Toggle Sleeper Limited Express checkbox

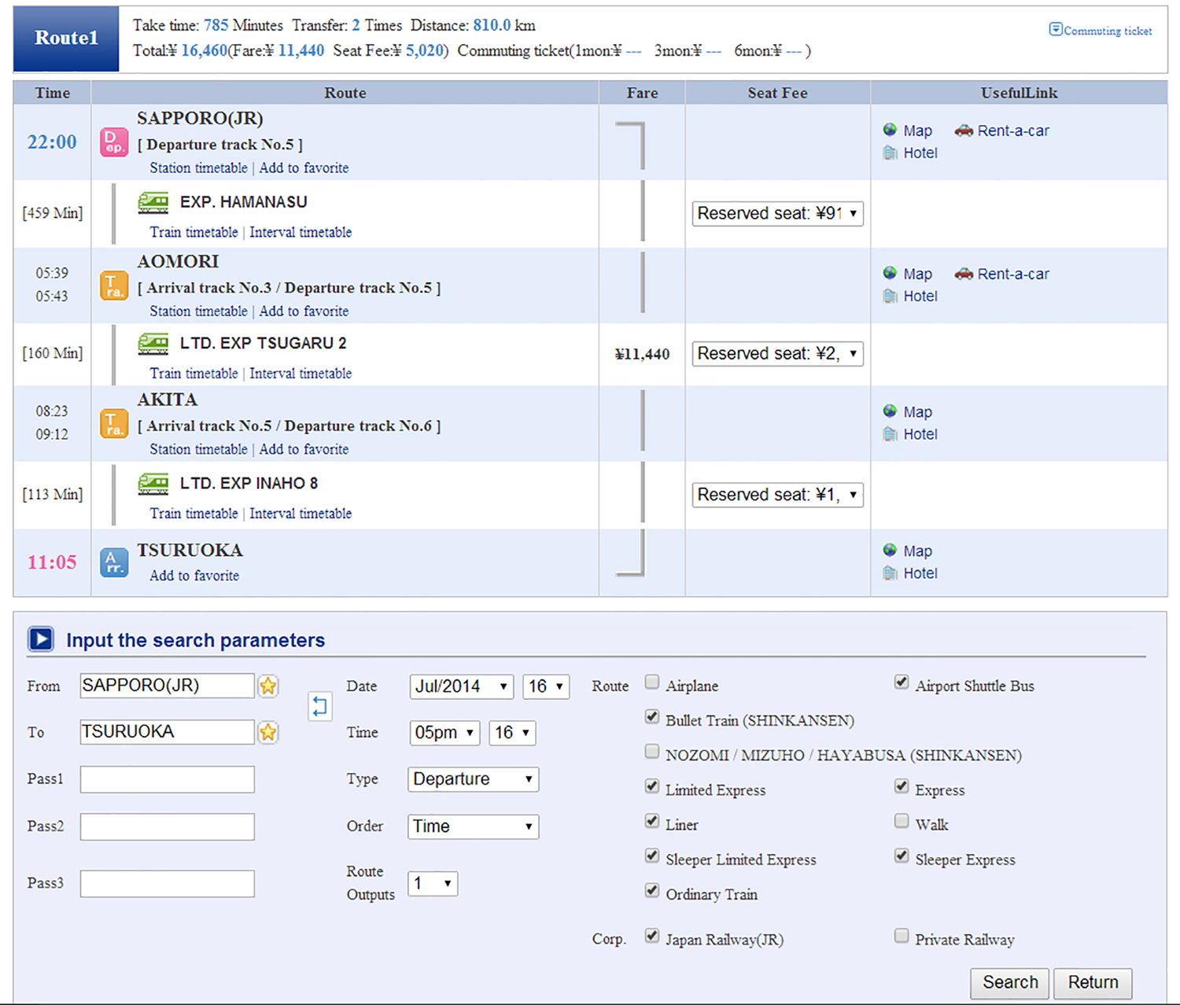click(x=652, y=856)
